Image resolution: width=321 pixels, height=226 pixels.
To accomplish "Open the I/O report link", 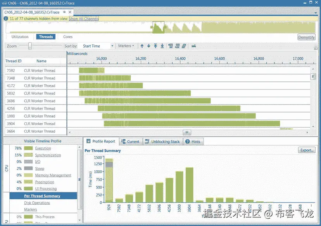I will [x=38, y=162].
